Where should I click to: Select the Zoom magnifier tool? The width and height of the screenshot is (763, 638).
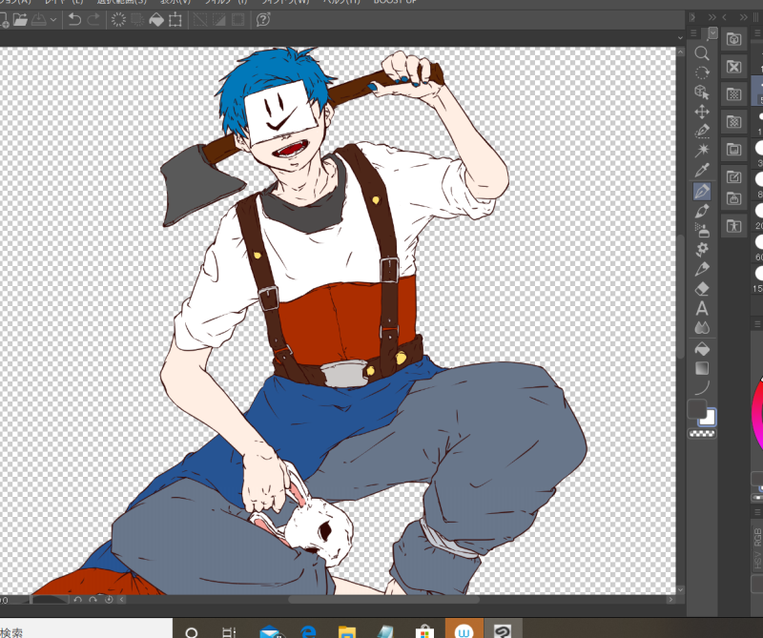pos(702,52)
